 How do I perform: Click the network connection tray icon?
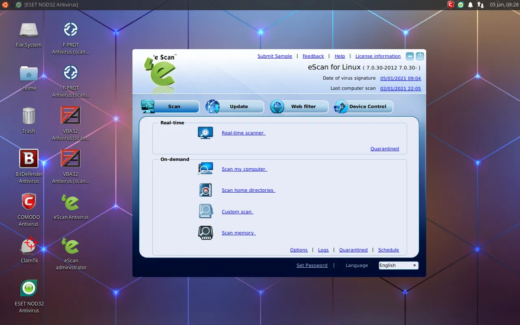tap(481, 5)
